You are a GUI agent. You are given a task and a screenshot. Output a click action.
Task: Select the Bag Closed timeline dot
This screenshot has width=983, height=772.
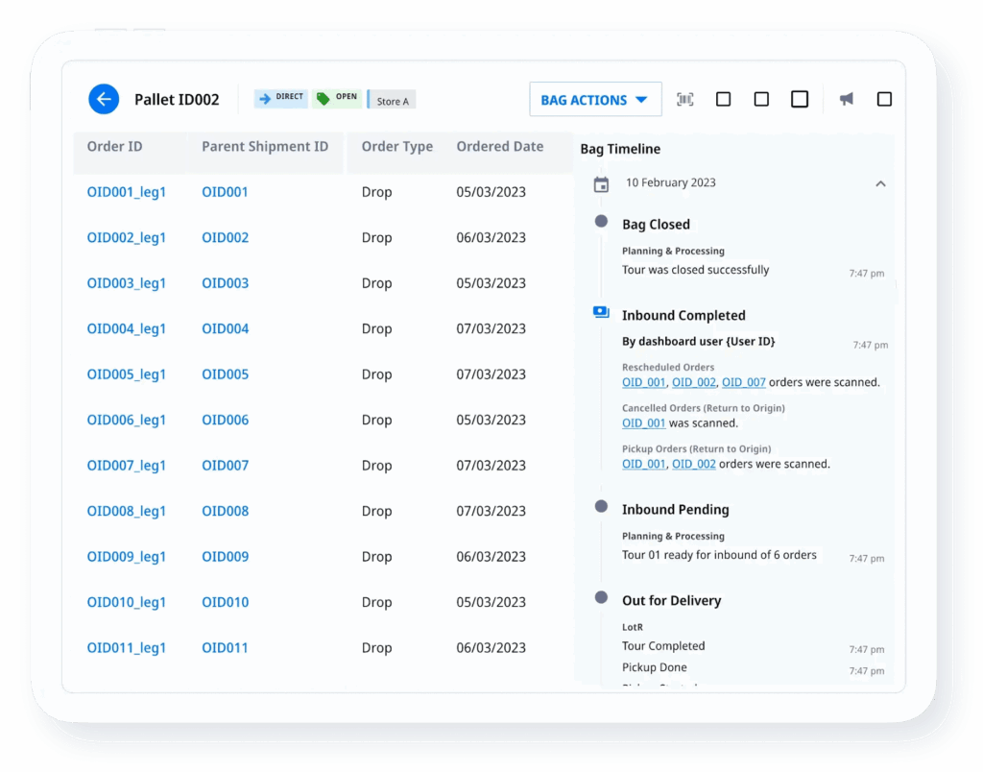pyautogui.click(x=601, y=222)
